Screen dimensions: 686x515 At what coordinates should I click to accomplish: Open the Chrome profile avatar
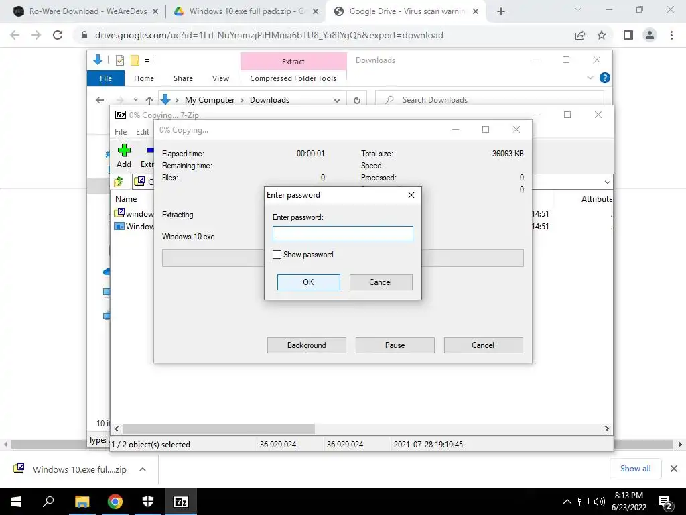pos(650,35)
